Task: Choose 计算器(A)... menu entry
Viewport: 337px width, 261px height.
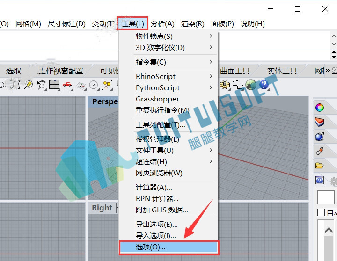Action: coord(168,188)
